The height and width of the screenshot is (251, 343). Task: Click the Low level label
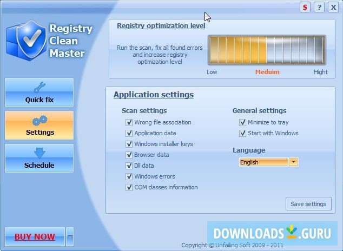(x=212, y=72)
